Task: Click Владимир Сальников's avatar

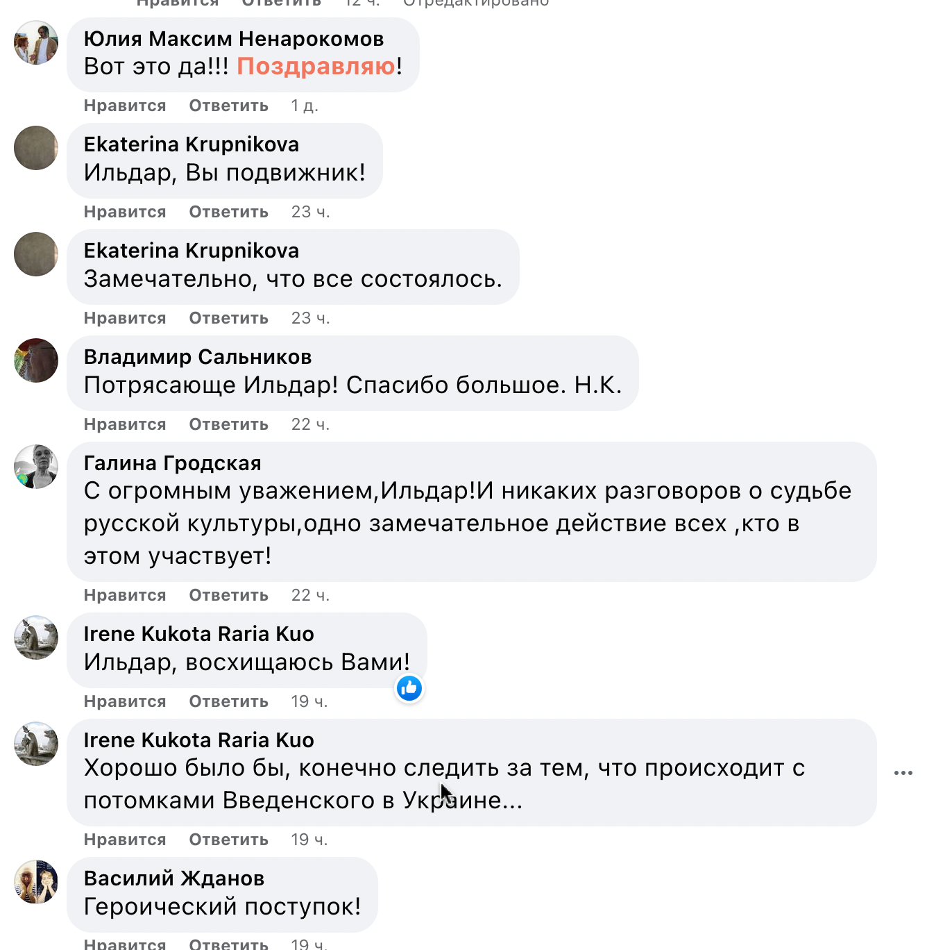Action: (x=36, y=360)
